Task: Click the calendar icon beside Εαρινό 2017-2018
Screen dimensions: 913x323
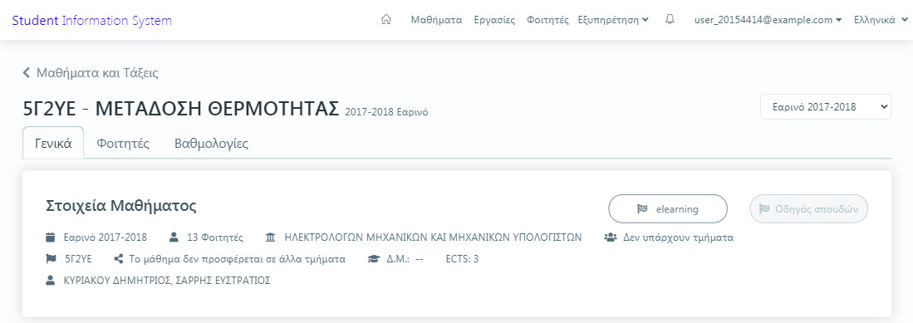Action: [x=51, y=237]
